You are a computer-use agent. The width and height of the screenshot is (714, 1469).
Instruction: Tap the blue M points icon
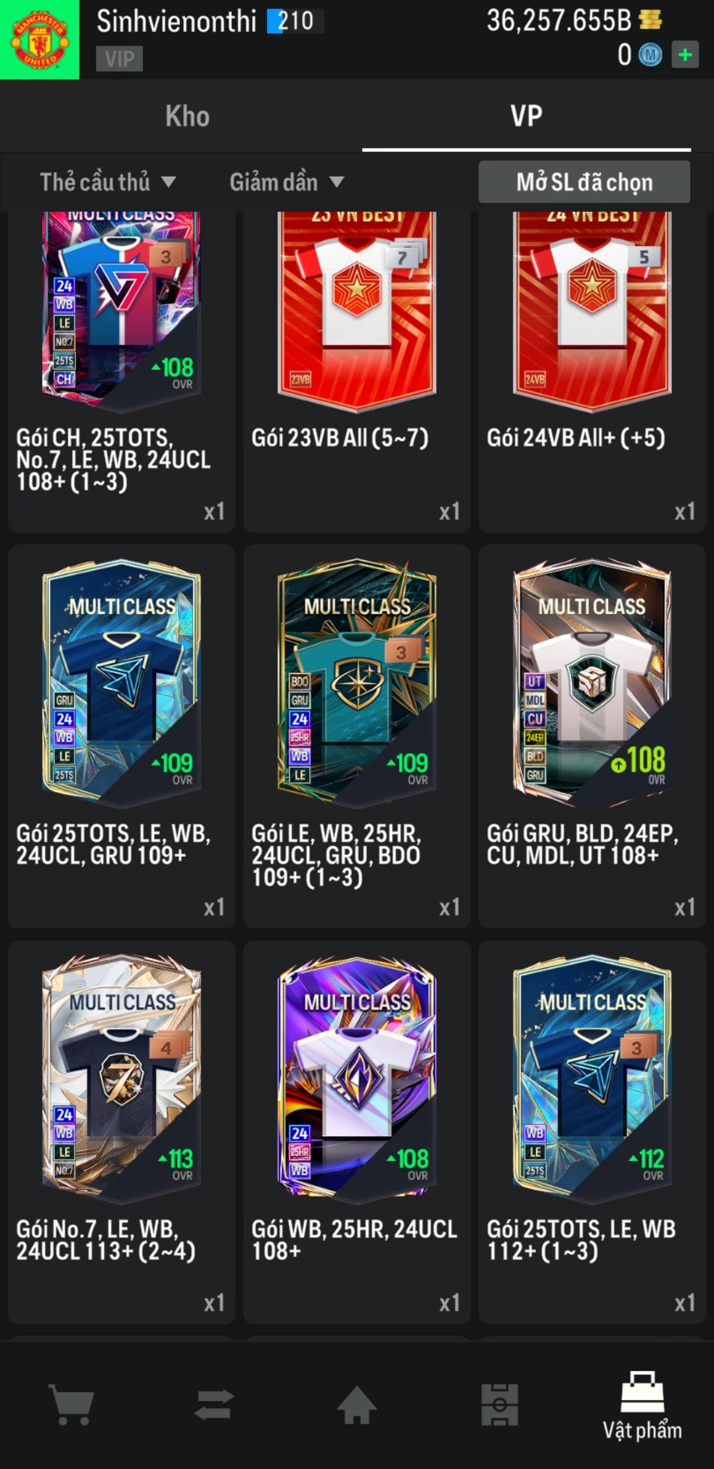tap(650, 55)
